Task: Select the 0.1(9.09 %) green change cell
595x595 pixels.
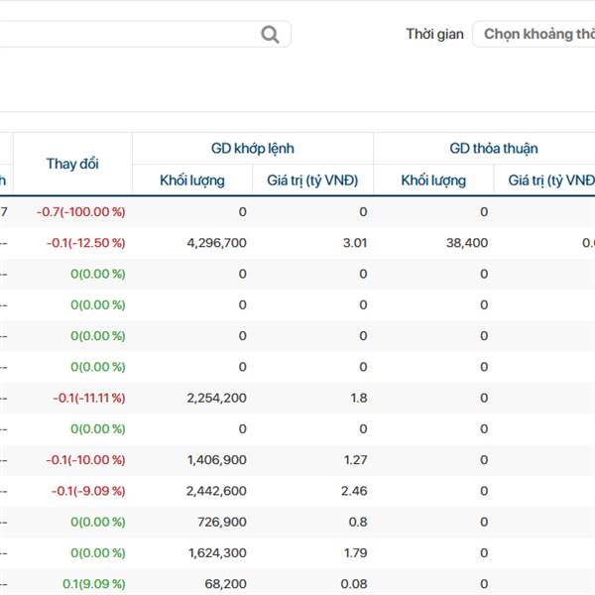Action: (x=93, y=584)
